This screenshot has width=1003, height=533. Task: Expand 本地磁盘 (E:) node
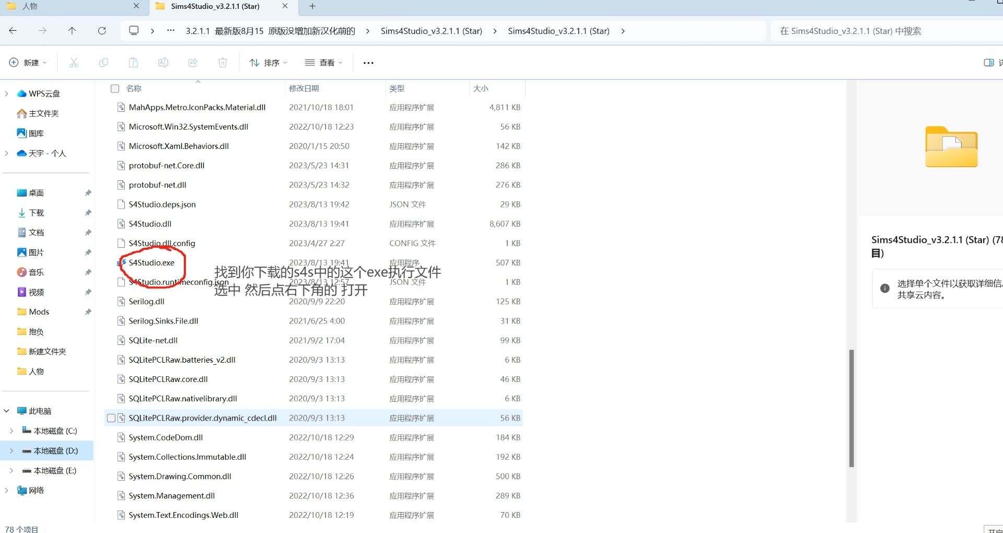pos(11,471)
